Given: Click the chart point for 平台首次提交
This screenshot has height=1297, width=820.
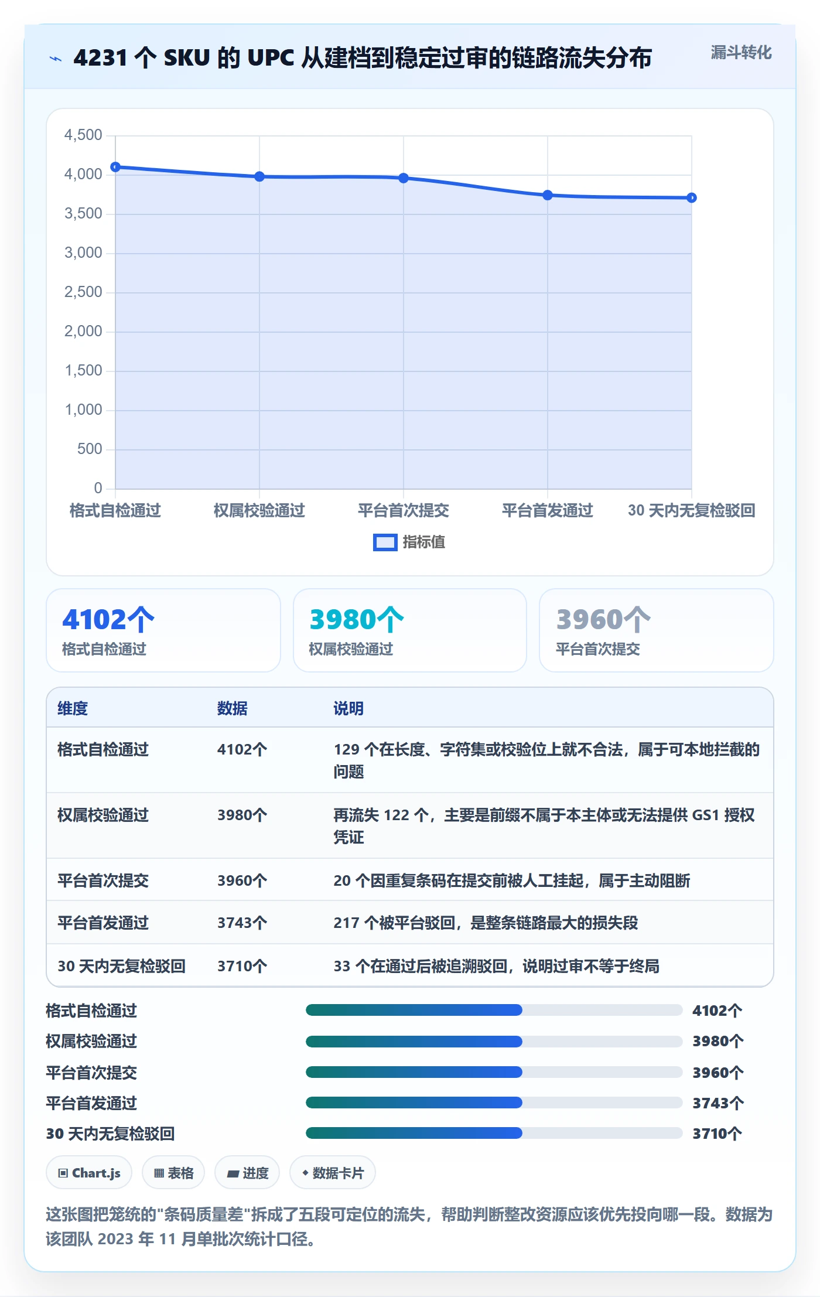Looking at the screenshot, I should [404, 178].
